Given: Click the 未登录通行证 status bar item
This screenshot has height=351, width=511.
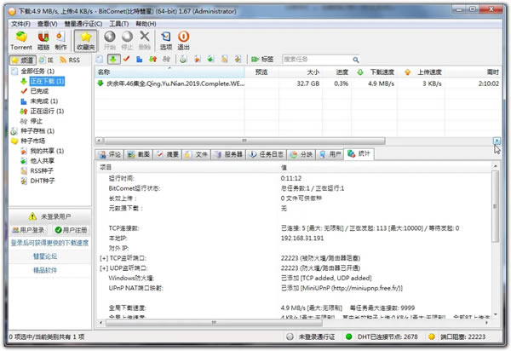Looking at the screenshot, I should [311, 337].
